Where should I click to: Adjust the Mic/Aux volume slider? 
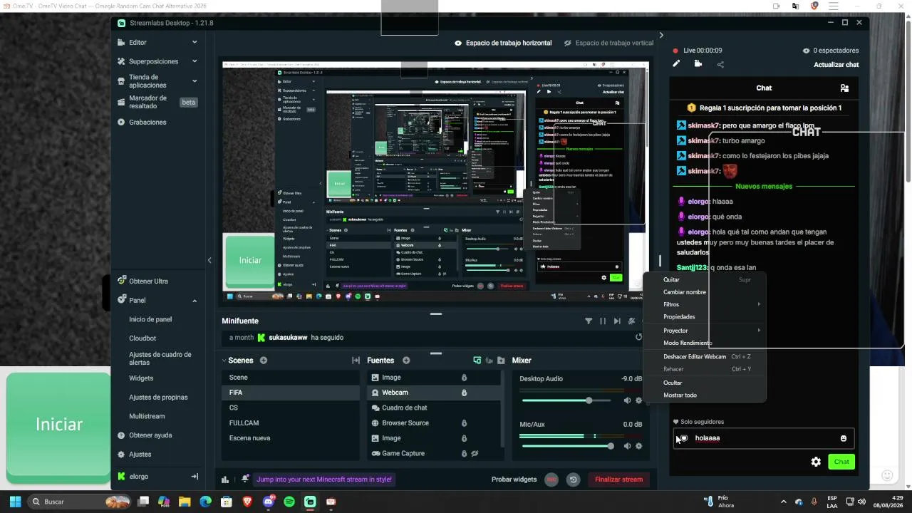click(567, 446)
